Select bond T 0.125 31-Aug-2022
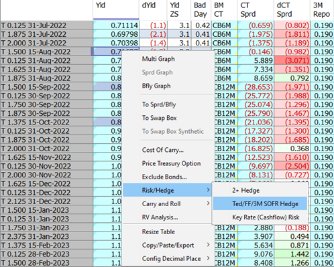The image size is (334, 267). pyautogui.click(x=46, y=60)
